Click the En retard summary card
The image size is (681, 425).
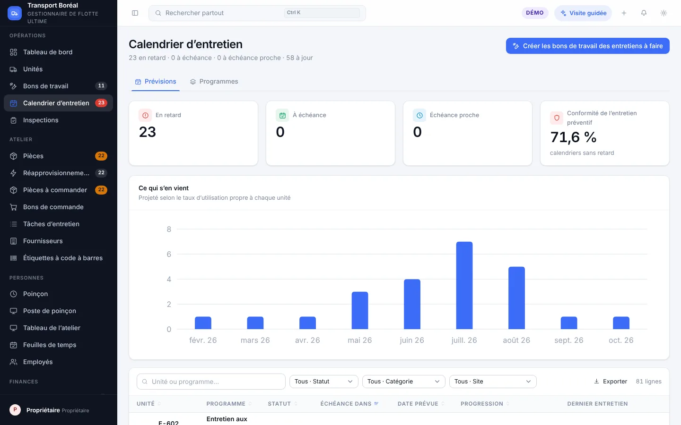(x=193, y=133)
